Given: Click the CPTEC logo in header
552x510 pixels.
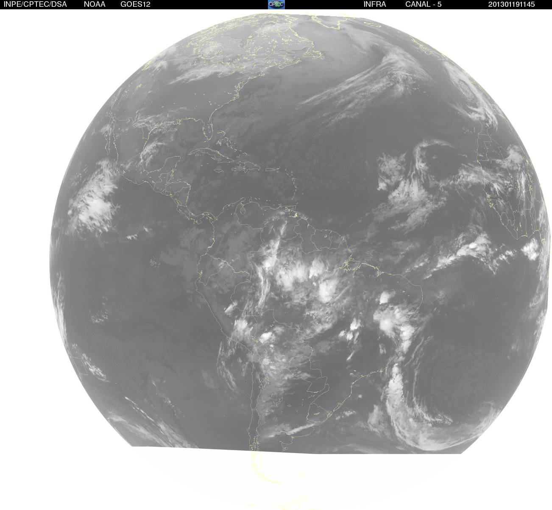Looking at the screenshot, I should 276,4.
